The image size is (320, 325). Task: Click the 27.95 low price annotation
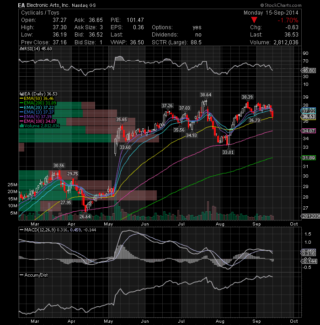click(65, 202)
